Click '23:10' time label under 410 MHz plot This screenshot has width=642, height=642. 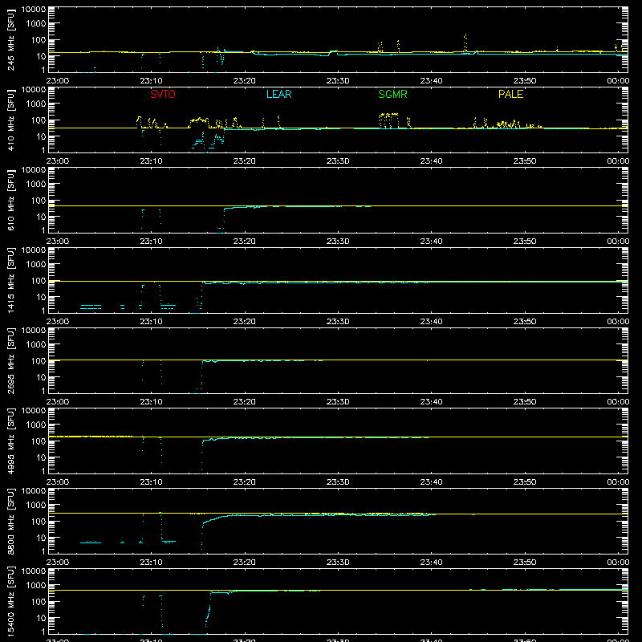(x=151, y=161)
